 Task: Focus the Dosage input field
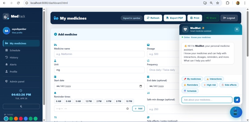(x=163, y=54)
